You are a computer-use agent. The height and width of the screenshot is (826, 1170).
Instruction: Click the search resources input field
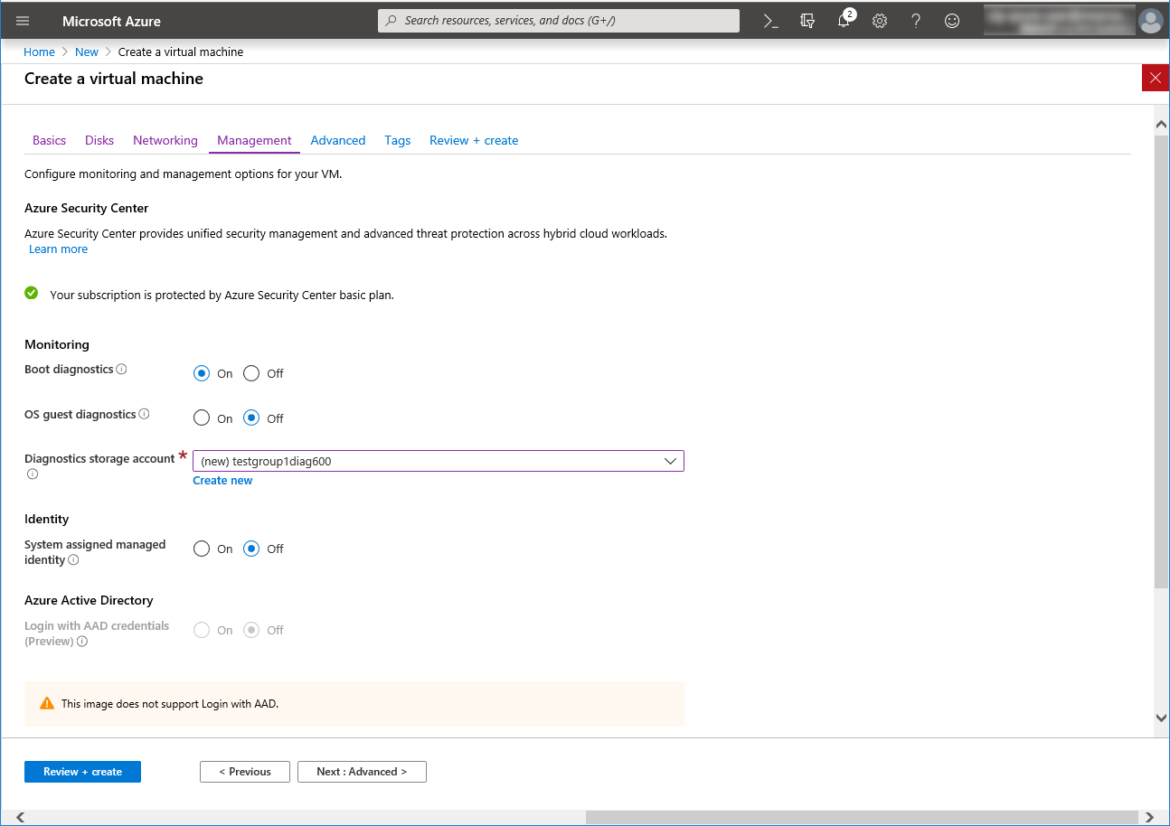[558, 21]
